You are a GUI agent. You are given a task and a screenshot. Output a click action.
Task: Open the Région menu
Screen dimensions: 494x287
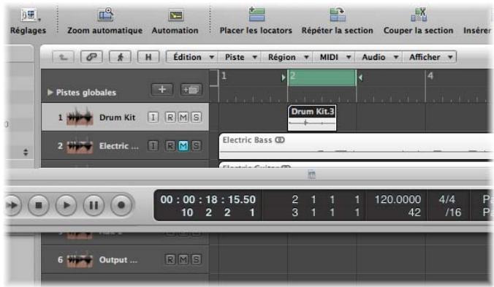tap(286, 57)
